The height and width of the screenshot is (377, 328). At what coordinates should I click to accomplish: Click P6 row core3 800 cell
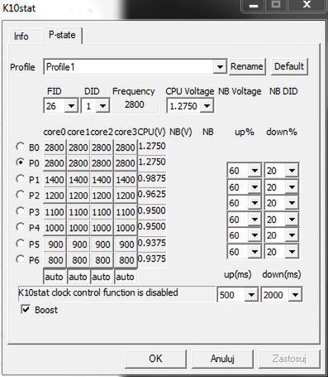(126, 260)
